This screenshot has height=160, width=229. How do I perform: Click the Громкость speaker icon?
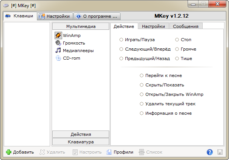click(x=58, y=43)
